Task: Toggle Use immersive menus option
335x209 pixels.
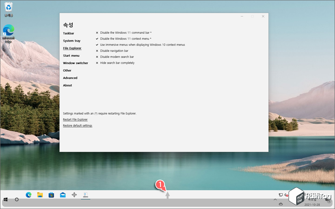Action: (x=140, y=45)
